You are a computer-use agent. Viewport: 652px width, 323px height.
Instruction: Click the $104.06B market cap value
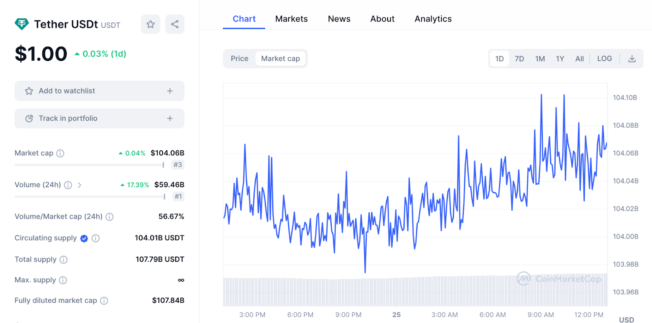(x=167, y=153)
